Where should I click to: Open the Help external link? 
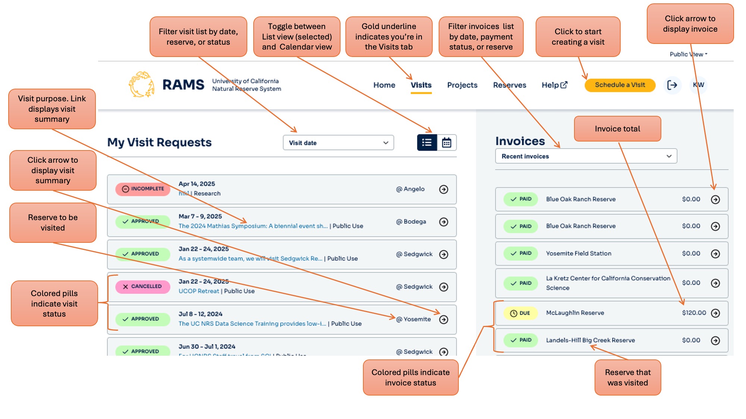(555, 85)
